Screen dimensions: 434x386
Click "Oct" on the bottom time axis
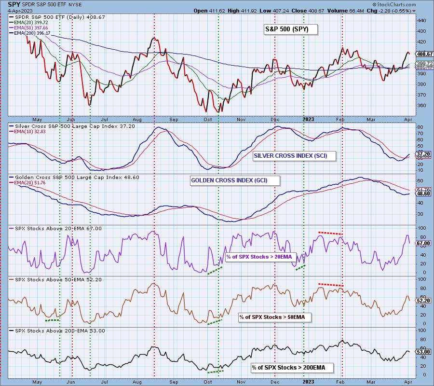(x=207, y=382)
